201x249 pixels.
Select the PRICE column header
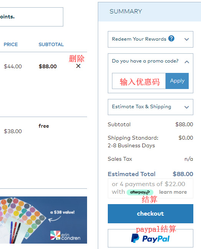pyautogui.click(x=11, y=45)
